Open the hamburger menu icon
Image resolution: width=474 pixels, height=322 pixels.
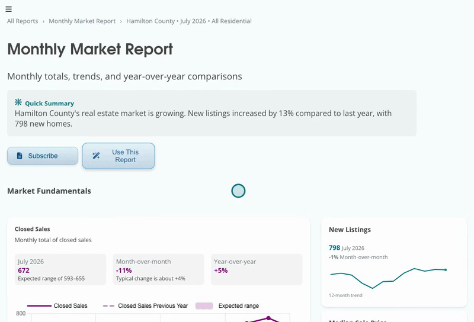(8, 9)
